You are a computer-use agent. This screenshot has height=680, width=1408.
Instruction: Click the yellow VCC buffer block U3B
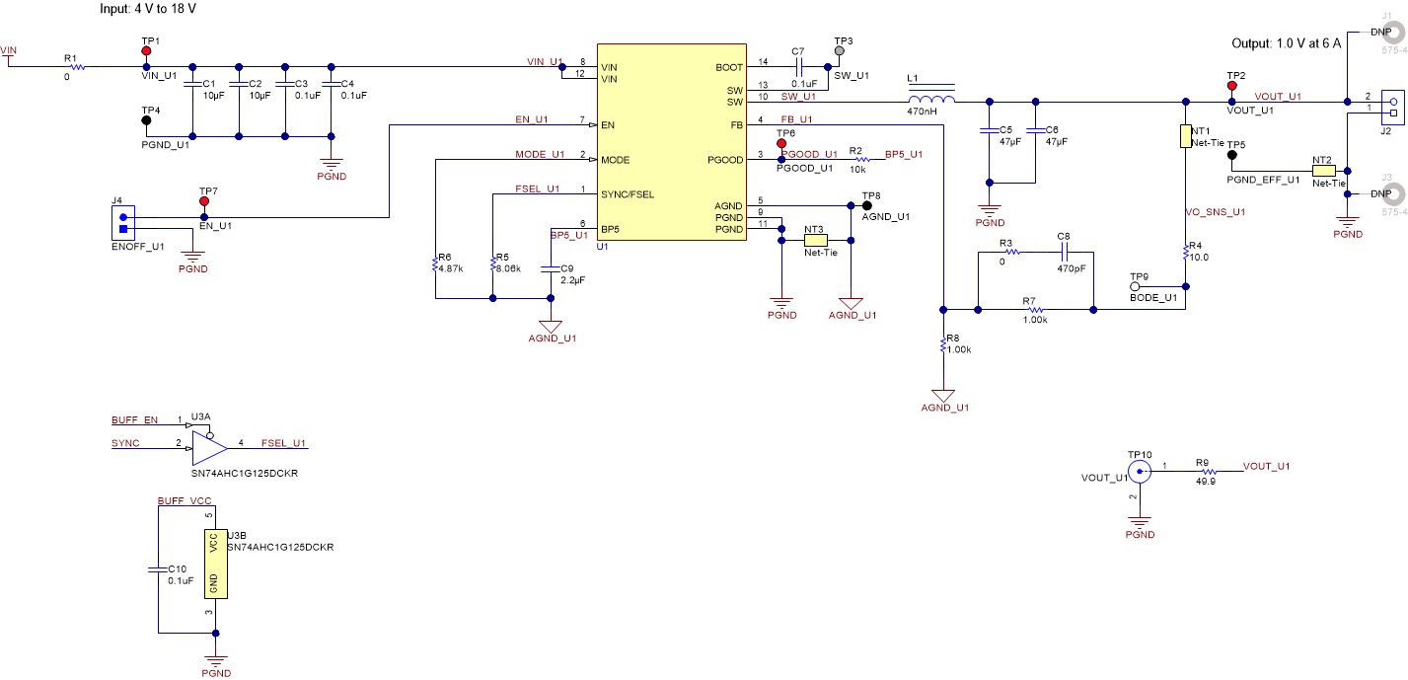[216, 563]
